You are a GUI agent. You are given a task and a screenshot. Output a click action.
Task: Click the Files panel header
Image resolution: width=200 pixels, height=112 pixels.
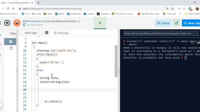tap(13, 34)
